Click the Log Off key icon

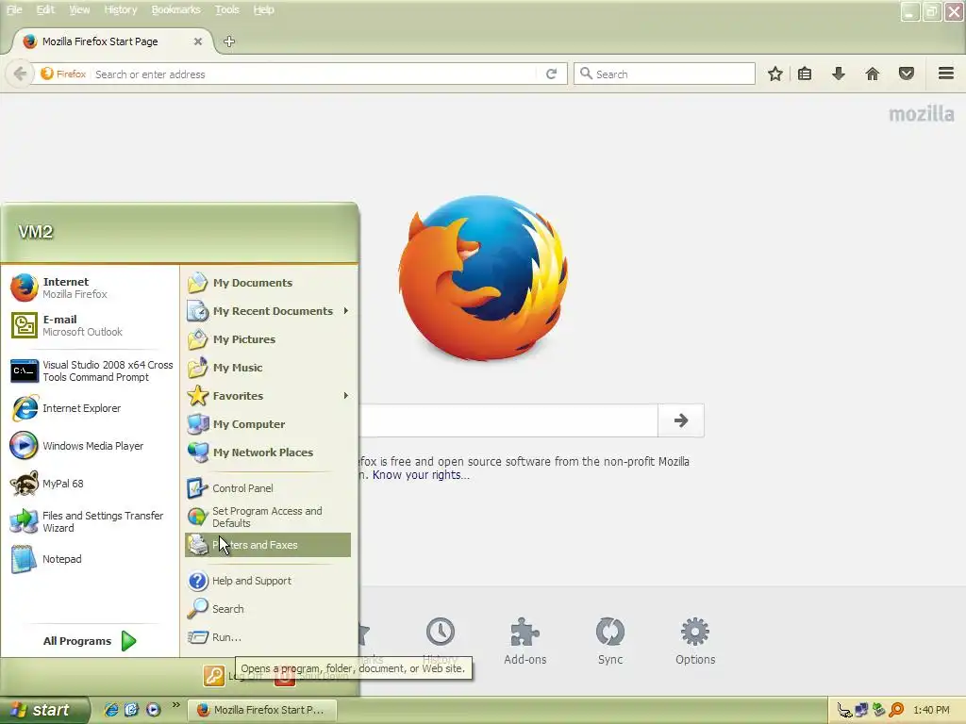(x=214, y=675)
